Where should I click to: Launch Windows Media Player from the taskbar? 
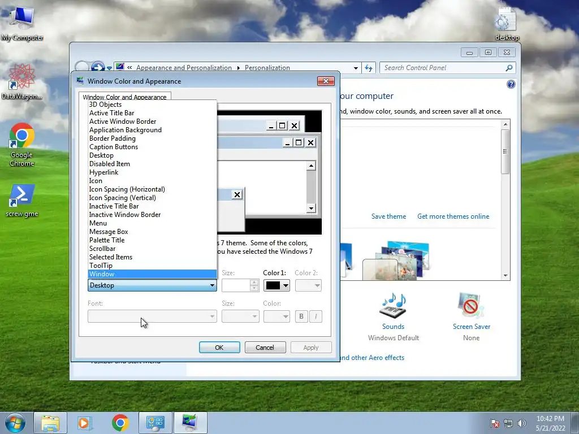[x=84, y=423]
